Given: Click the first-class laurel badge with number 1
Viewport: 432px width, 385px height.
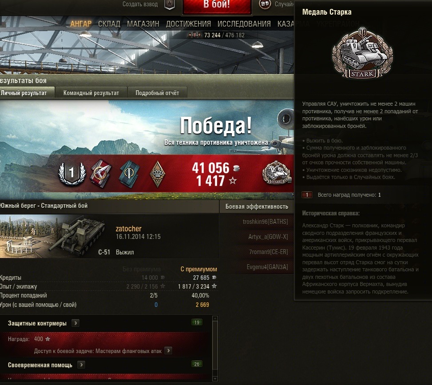Looking at the screenshot, I should [x=72, y=173].
